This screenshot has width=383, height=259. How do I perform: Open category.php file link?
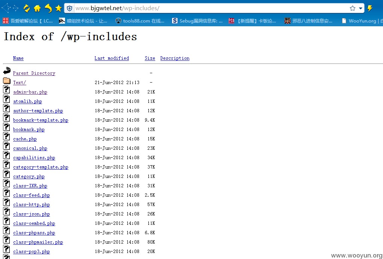29,176
